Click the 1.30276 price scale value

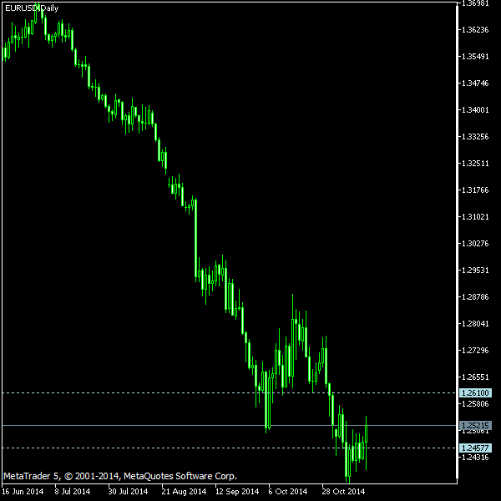[475, 244]
